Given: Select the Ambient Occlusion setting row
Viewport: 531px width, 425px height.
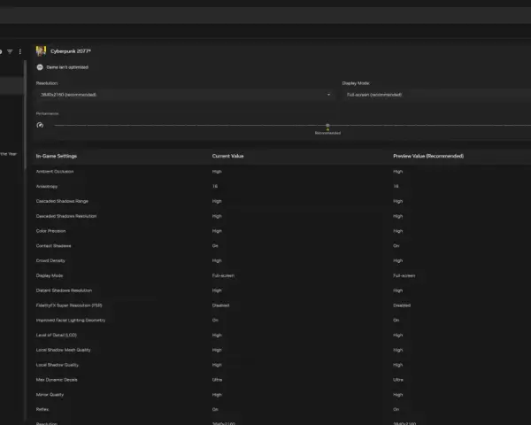Looking at the screenshot, I should point(281,172).
